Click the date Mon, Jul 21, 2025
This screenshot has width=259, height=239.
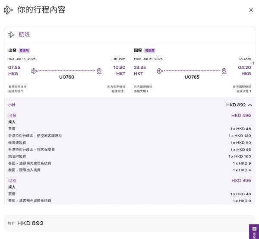(x=148, y=59)
